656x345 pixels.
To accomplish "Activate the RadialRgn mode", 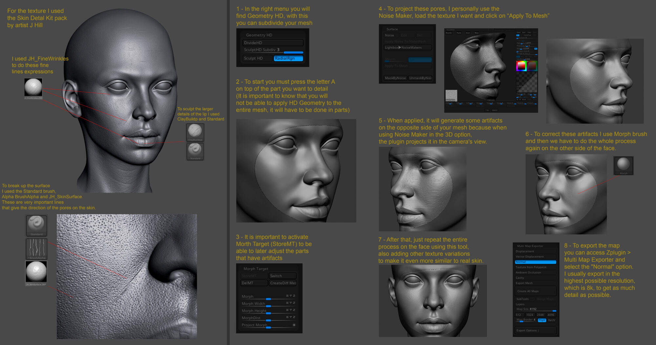I will click(x=288, y=58).
